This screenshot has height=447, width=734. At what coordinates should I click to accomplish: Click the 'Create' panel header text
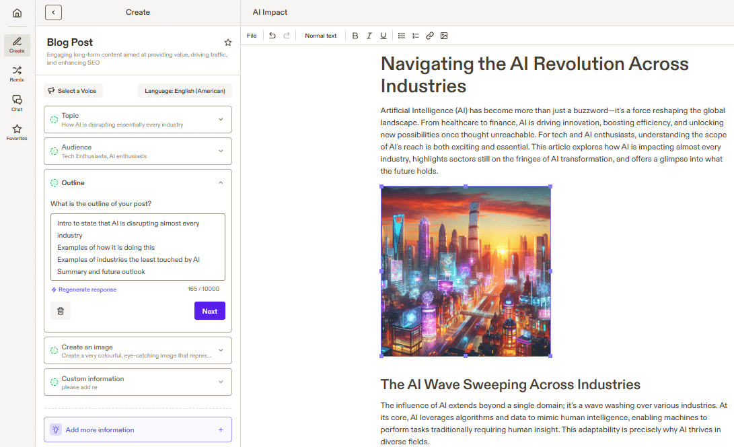(138, 12)
